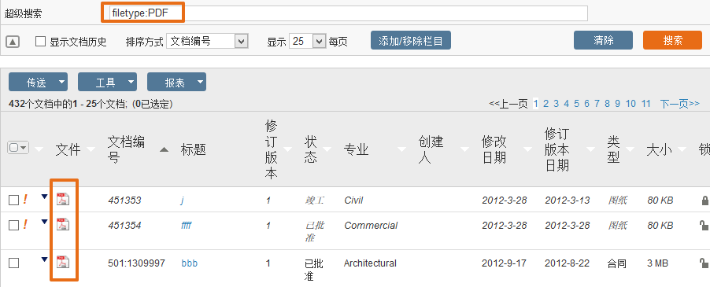Open 报表 menu button

176,82
